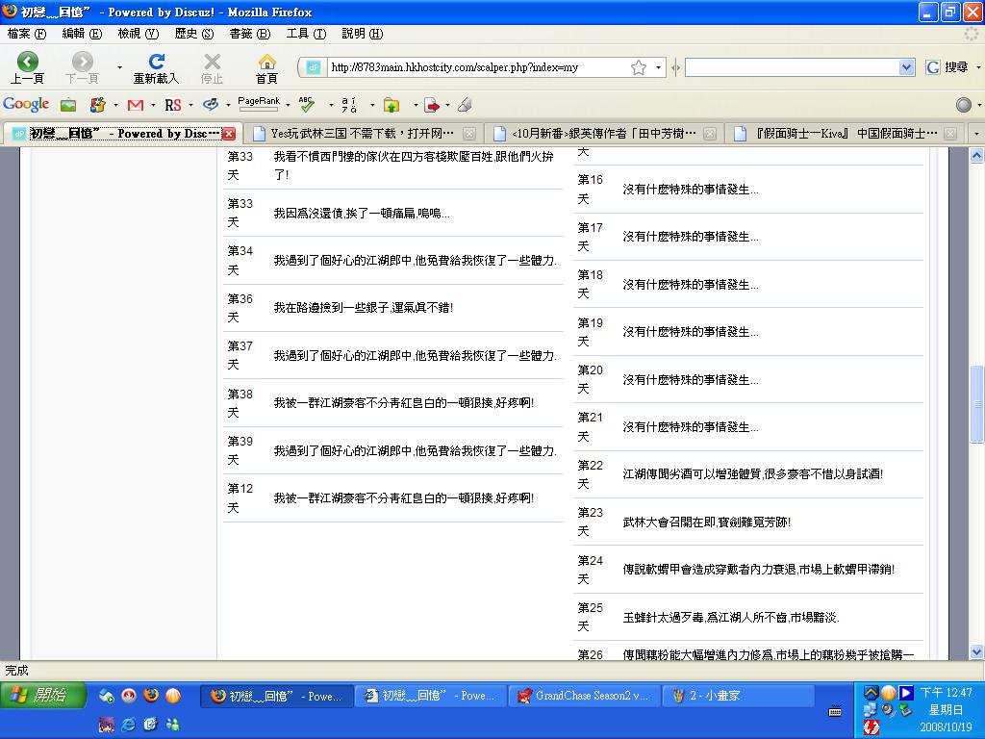985x739 pixels.
Task: Click the site favicon in address bar
Action: point(315,67)
